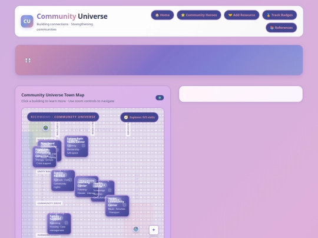Open the Events Pavilion building card
This screenshot has width=318, height=238.
click(x=63, y=180)
